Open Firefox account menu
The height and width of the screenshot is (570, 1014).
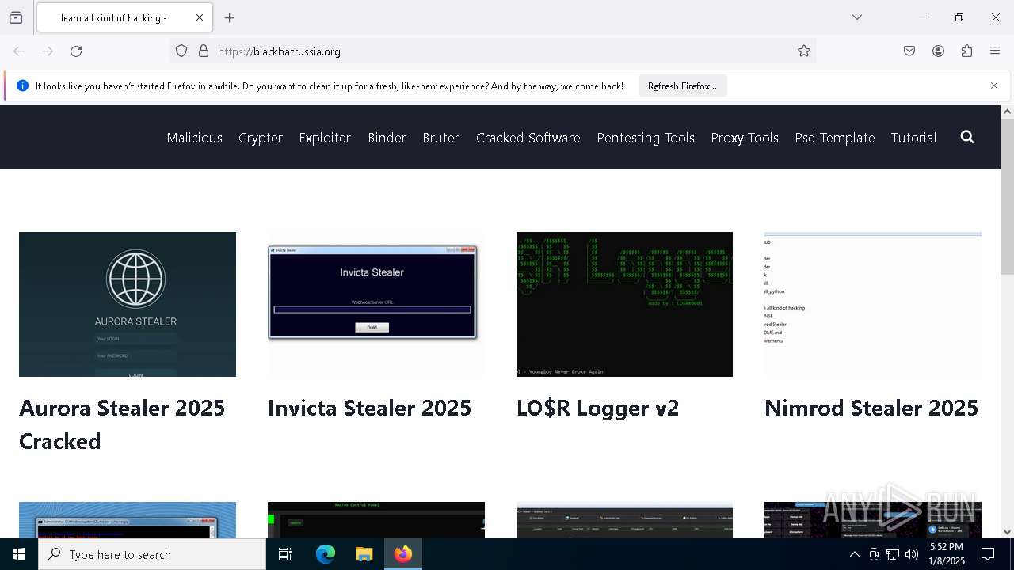coord(938,51)
